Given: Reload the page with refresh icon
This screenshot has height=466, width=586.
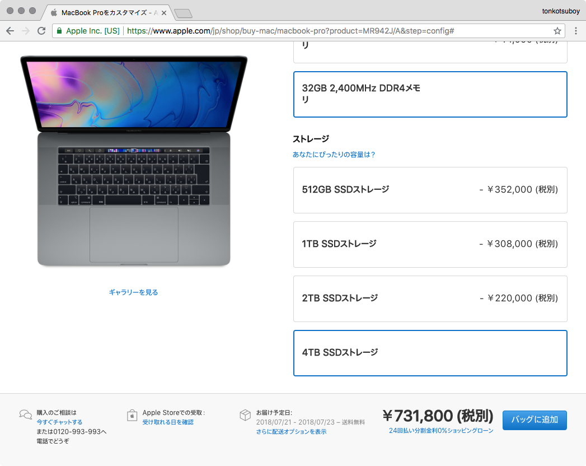Looking at the screenshot, I should (x=41, y=31).
